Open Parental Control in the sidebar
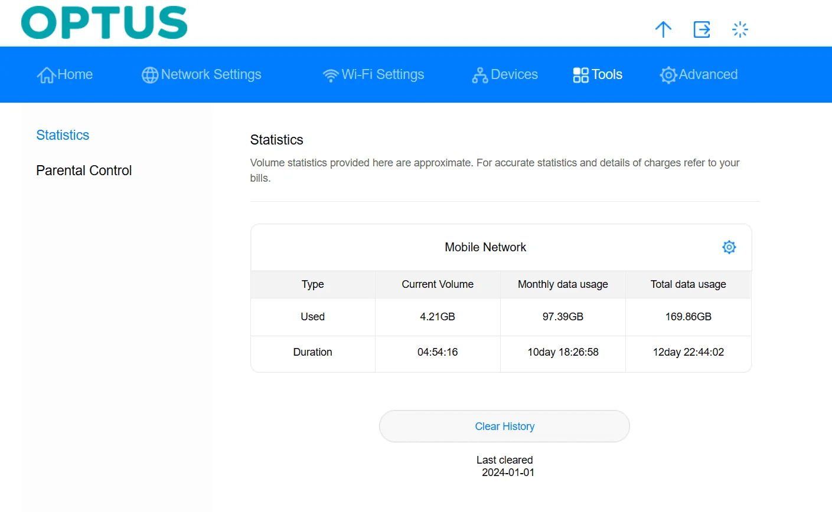The width and height of the screenshot is (832, 512). [x=84, y=170]
